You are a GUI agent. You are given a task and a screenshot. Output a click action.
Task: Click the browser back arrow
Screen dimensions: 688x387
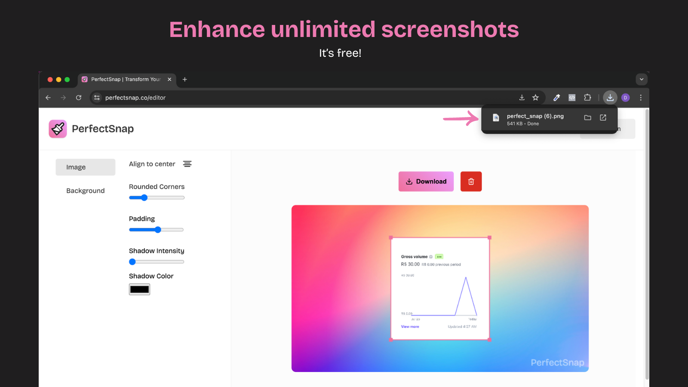pos(48,98)
